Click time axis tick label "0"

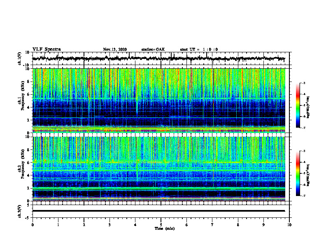[33, 225]
